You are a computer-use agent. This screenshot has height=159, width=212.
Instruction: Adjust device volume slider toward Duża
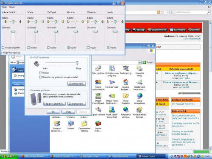pyautogui.click(x=77, y=63)
